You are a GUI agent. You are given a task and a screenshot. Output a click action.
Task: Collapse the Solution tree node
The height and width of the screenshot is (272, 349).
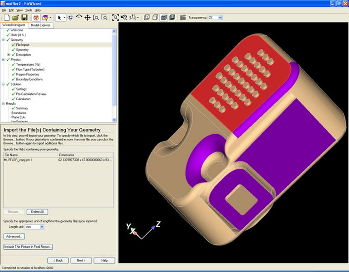(3, 84)
